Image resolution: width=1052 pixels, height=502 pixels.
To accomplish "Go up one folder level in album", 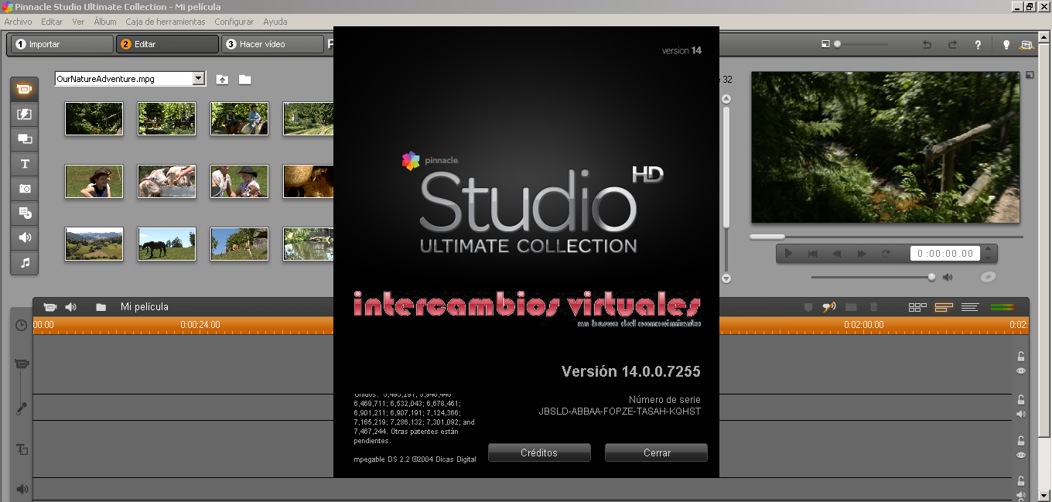I will [222, 79].
